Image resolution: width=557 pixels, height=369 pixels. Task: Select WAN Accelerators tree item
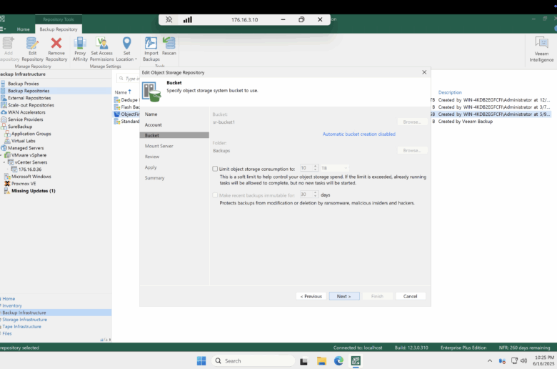coord(26,112)
